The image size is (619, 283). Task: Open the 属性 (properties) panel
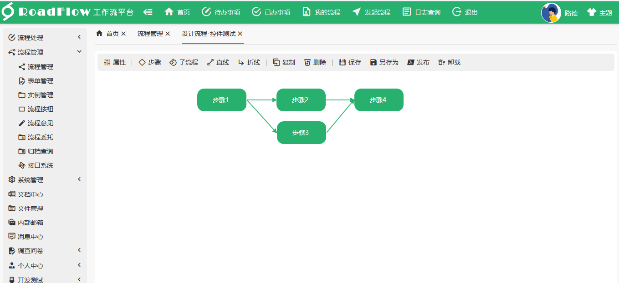coord(115,62)
